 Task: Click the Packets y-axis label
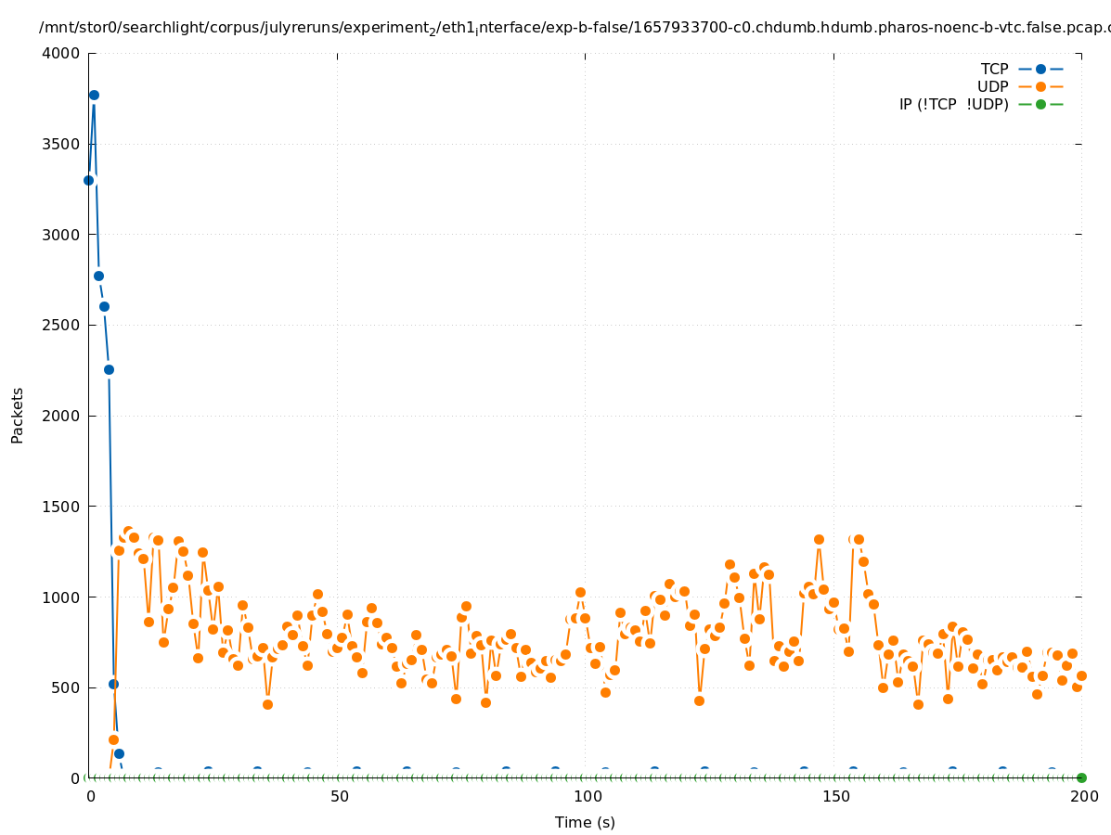(18, 415)
